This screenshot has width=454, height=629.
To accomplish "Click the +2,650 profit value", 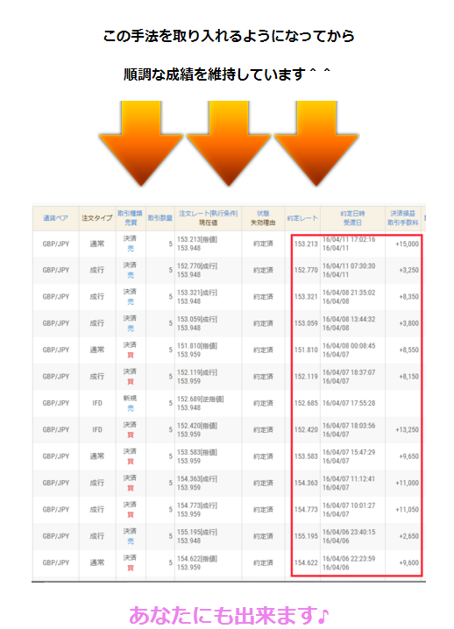I will pyautogui.click(x=408, y=536).
